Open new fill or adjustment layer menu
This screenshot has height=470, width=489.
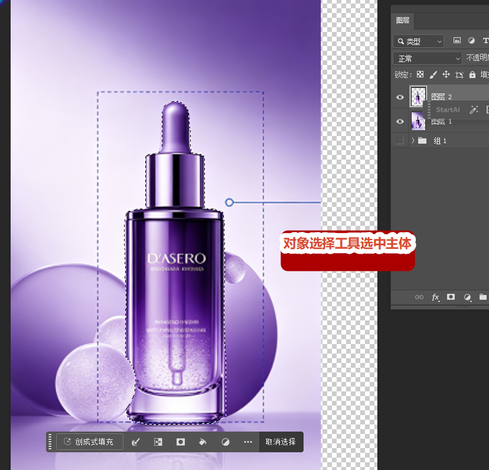coord(467,297)
